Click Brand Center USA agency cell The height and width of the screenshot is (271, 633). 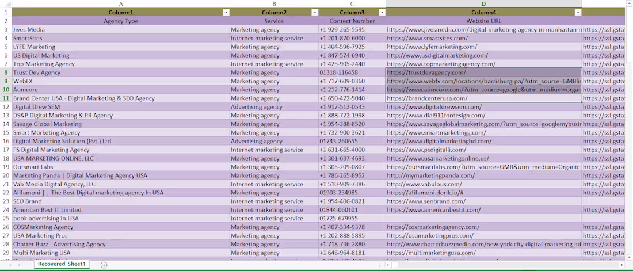[x=121, y=98]
